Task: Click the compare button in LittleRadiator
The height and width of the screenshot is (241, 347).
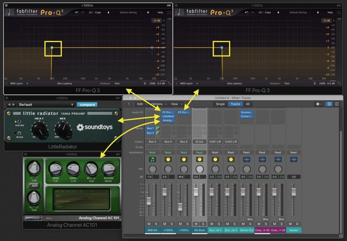Action: pyautogui.click(x=87, y=105)
